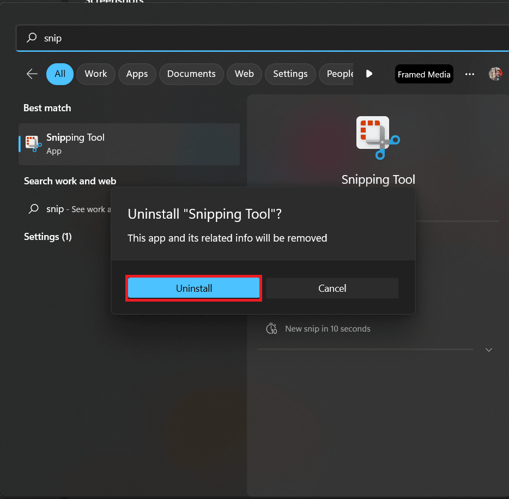Image resolution: width=509 pixels, height=499 pixels.
Task: Cancel the uninstall dialog
Action: (x=332, y=288)
